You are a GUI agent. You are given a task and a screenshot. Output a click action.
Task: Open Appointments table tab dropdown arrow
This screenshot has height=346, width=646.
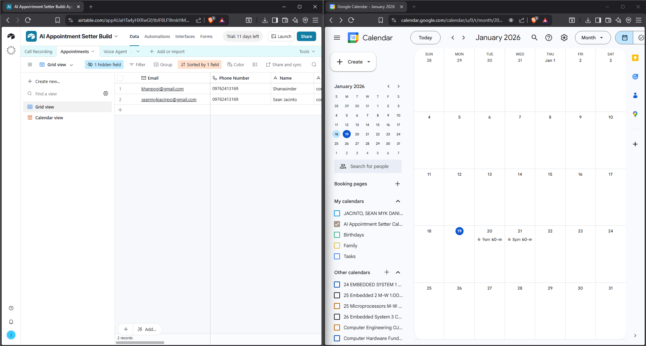pos(93,51)
